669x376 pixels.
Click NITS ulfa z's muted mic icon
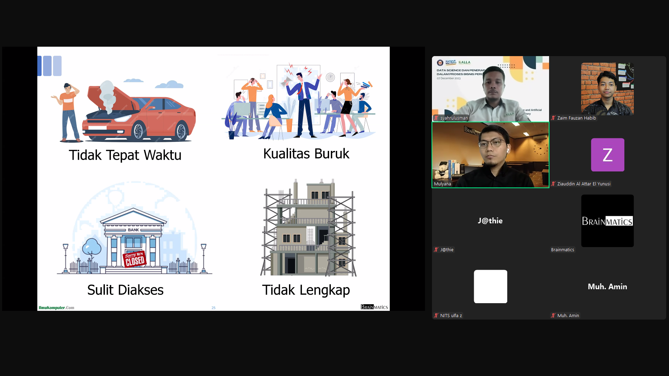click(436, 316)
